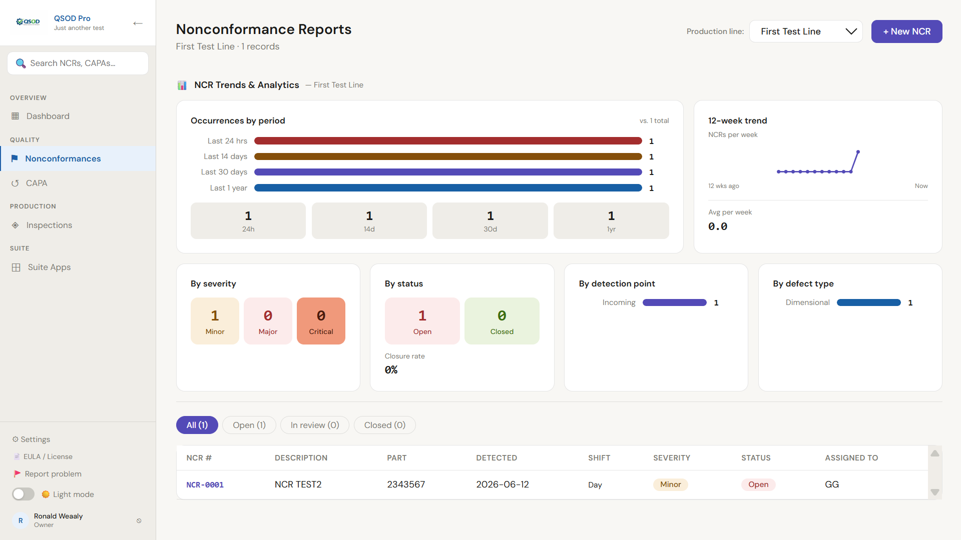Click the QSOD logo icon
Viewport: 961px width, 540px height.
pos(28,22)
